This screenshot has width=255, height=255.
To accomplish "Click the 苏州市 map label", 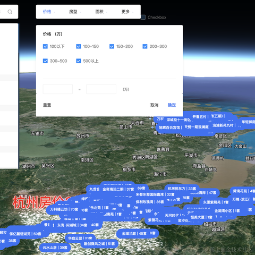I will coord(83,136).
